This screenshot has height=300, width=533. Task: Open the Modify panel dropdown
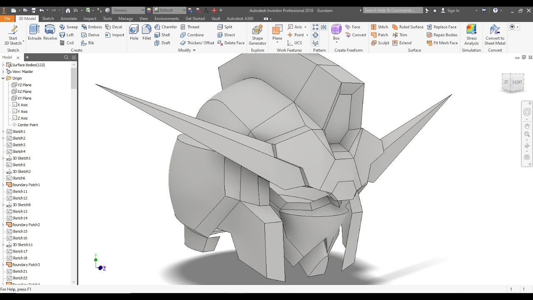pos(187,50)
